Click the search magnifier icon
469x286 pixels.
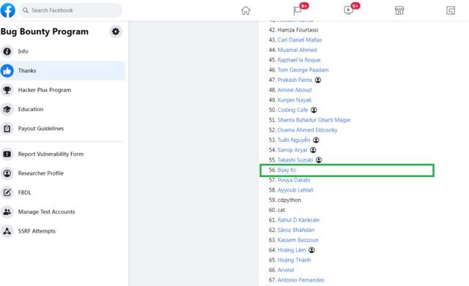26,10
